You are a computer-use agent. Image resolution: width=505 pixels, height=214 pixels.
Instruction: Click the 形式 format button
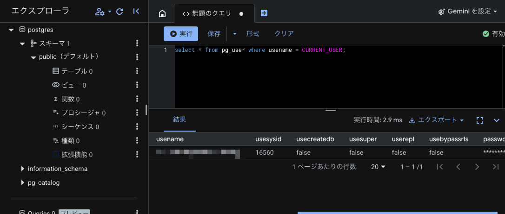(x=253, y=34)
